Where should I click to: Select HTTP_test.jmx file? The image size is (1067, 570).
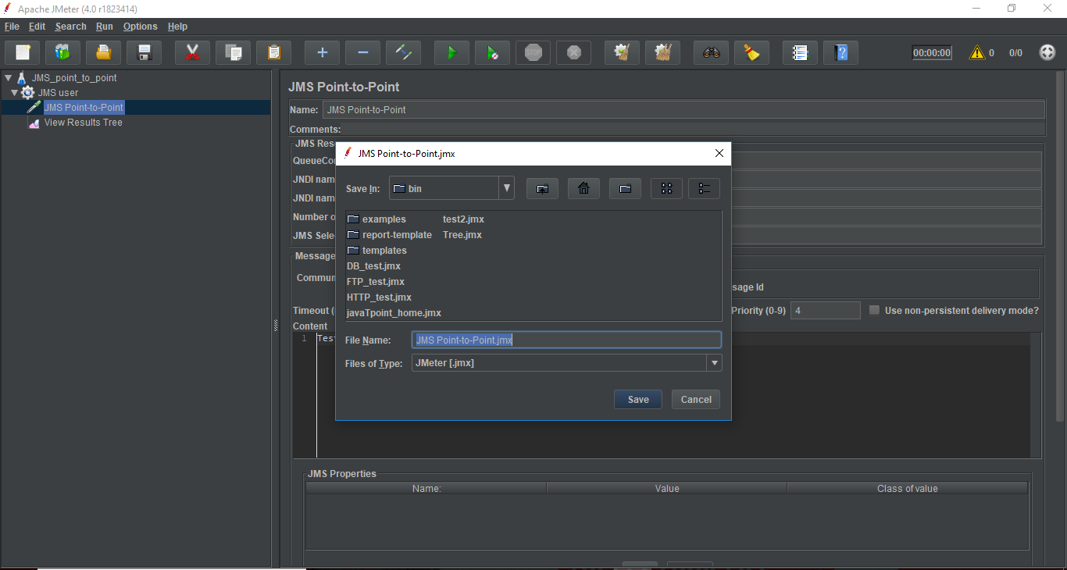pyautogui.click(x=379, y=297)
